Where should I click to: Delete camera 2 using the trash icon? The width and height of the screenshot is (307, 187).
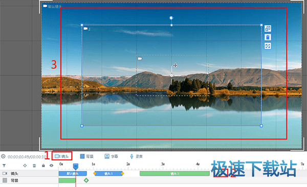point(268,37)
